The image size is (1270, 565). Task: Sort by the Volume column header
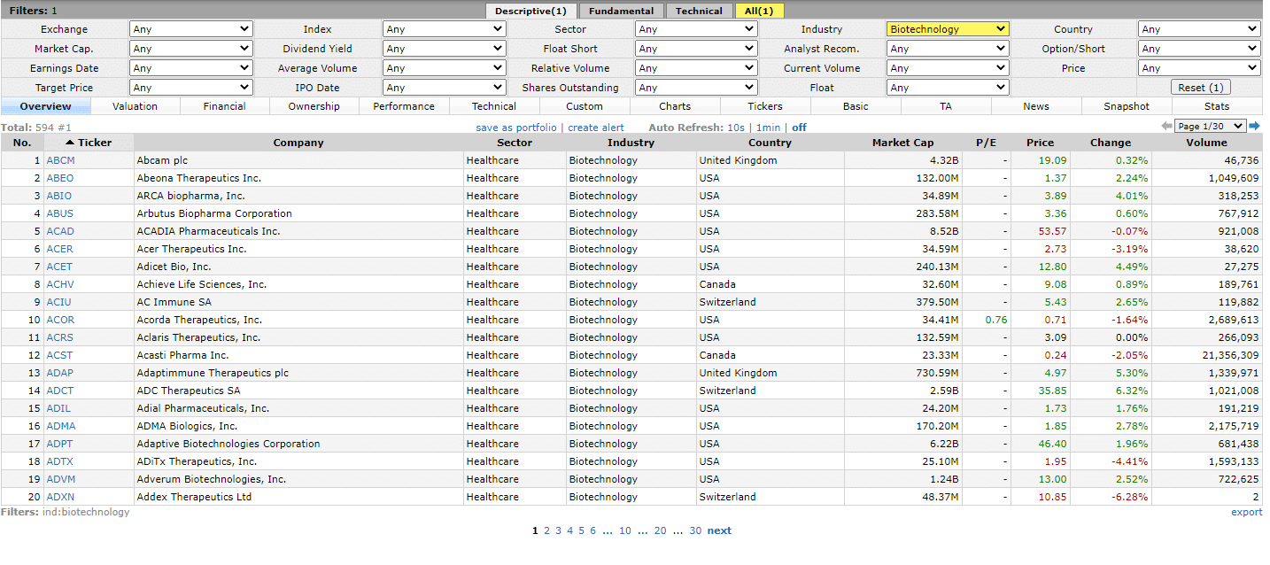coord(1207,143)
